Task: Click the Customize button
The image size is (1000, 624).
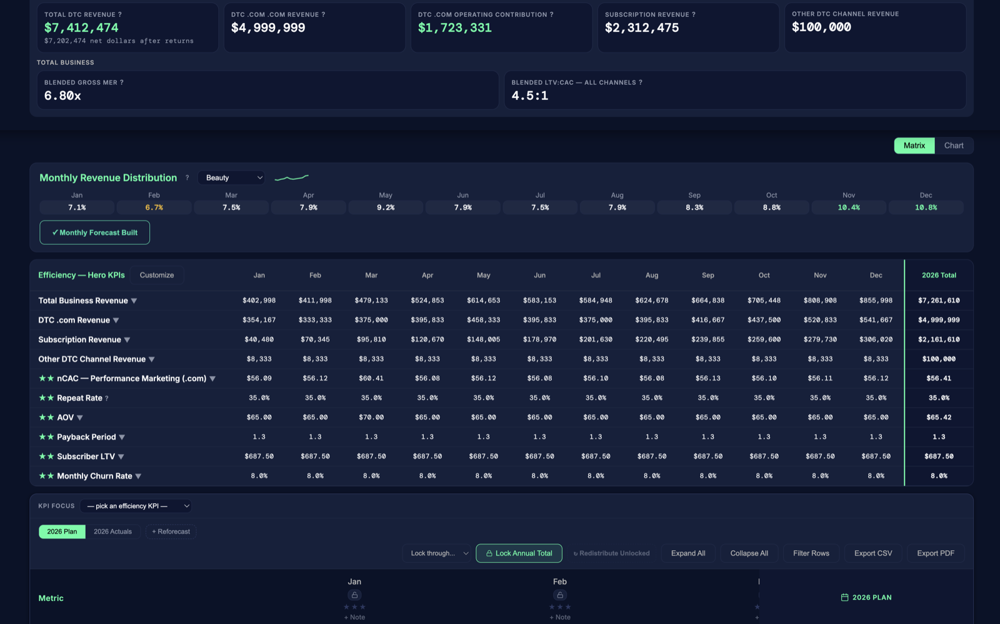Action: click(x=157, y=275)
